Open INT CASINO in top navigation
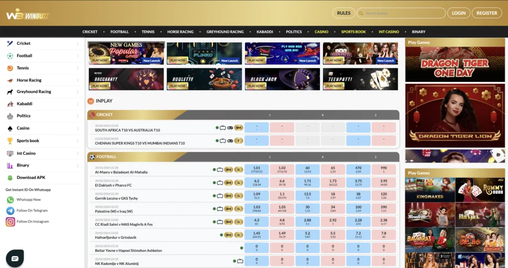 [389, 32]
